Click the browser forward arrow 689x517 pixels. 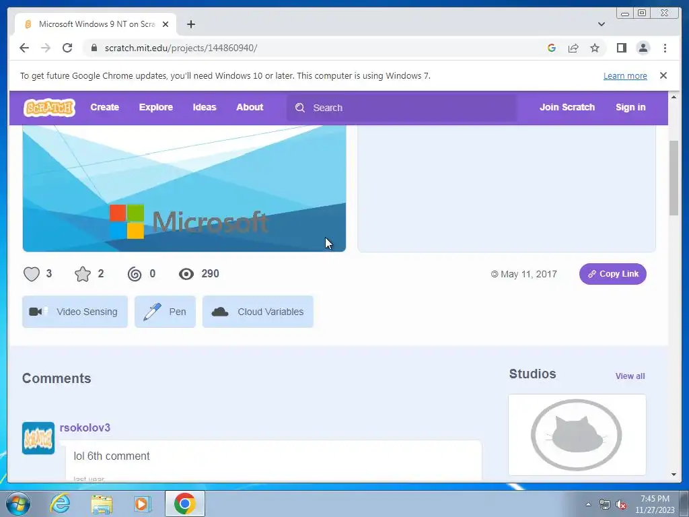point(46,48)
